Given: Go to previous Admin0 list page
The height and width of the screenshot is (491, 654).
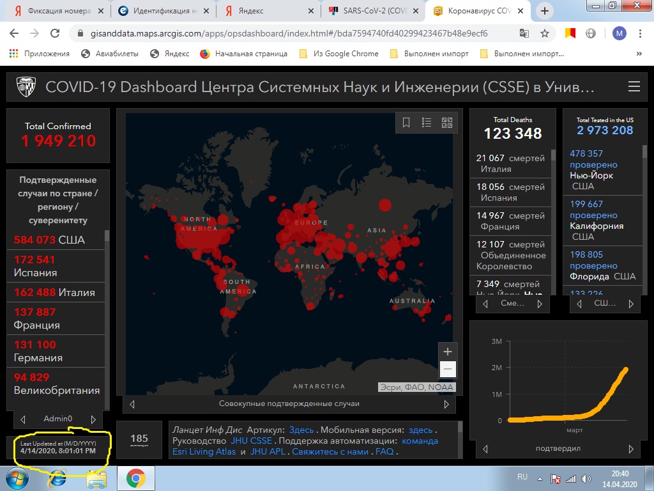Looking at the screenshot, I should click(x=23, y=419).
